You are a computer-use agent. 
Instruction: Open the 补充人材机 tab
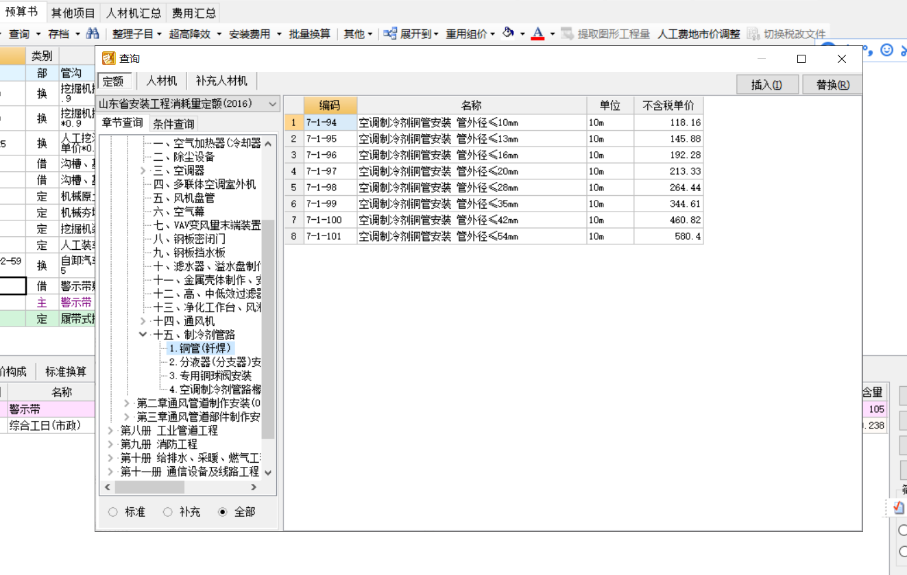[221, 81]
